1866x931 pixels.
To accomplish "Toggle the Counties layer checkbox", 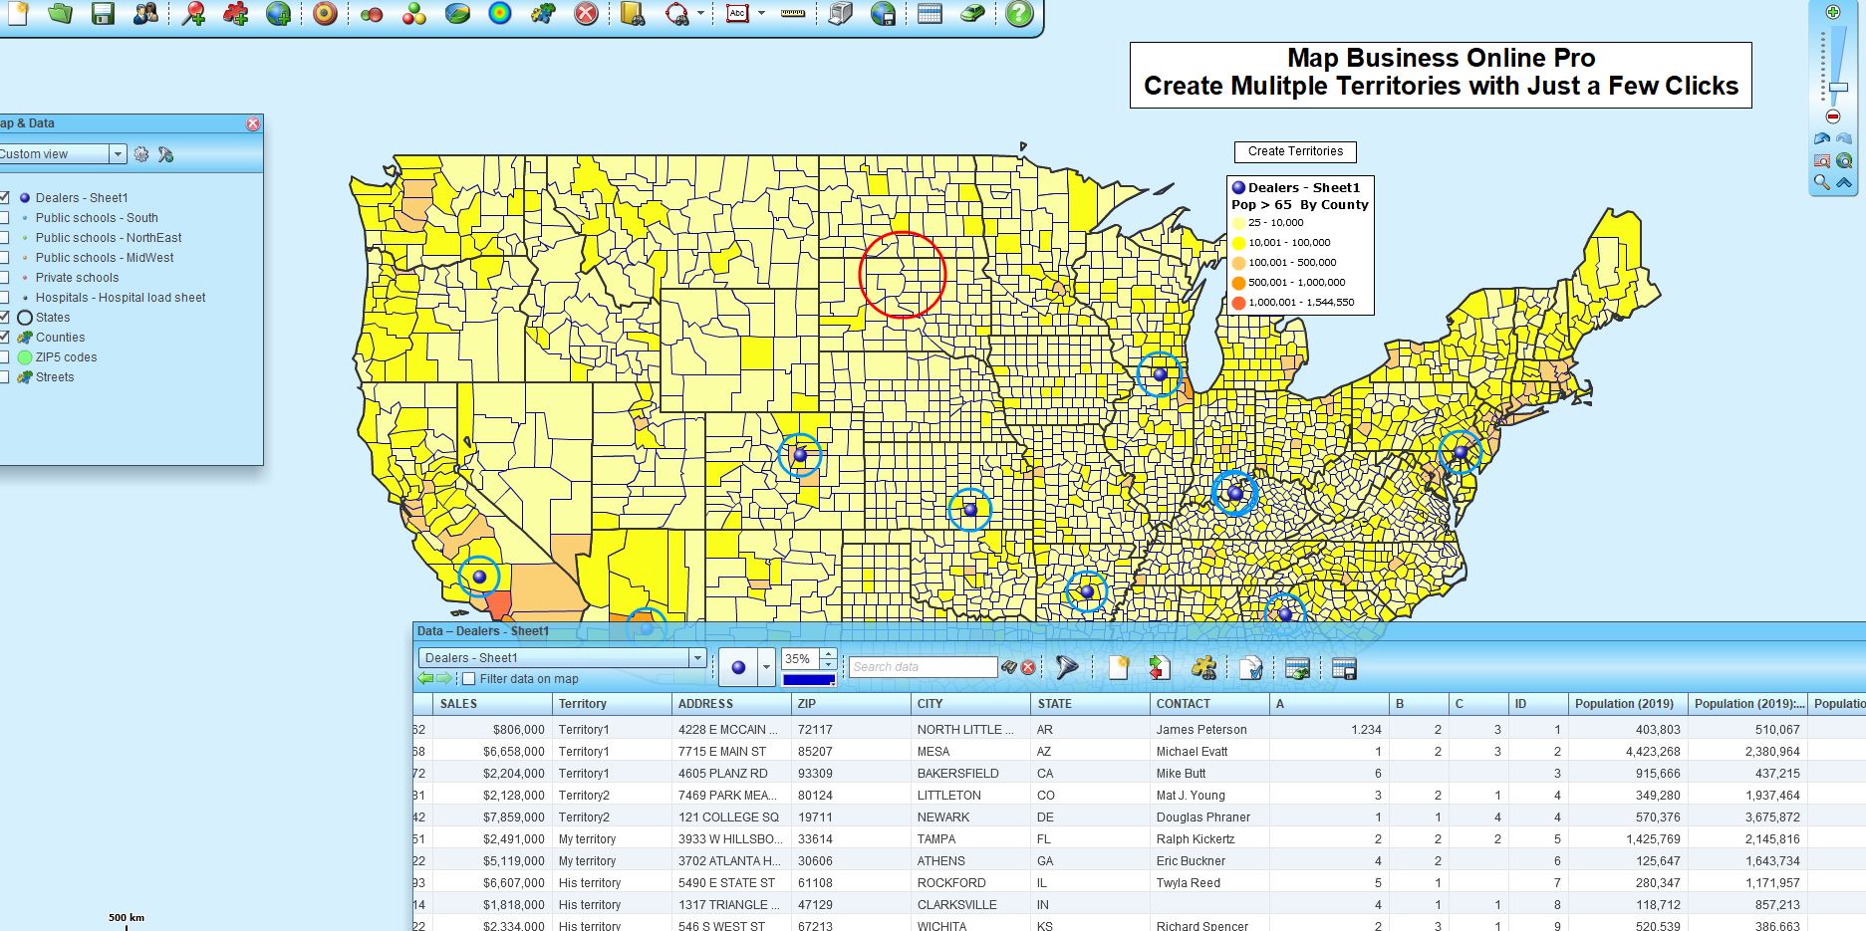I will [x=5, y=338].
